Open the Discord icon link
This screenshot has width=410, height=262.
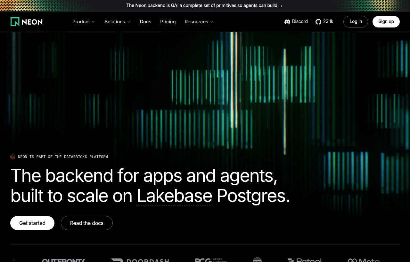pos(287,22)
